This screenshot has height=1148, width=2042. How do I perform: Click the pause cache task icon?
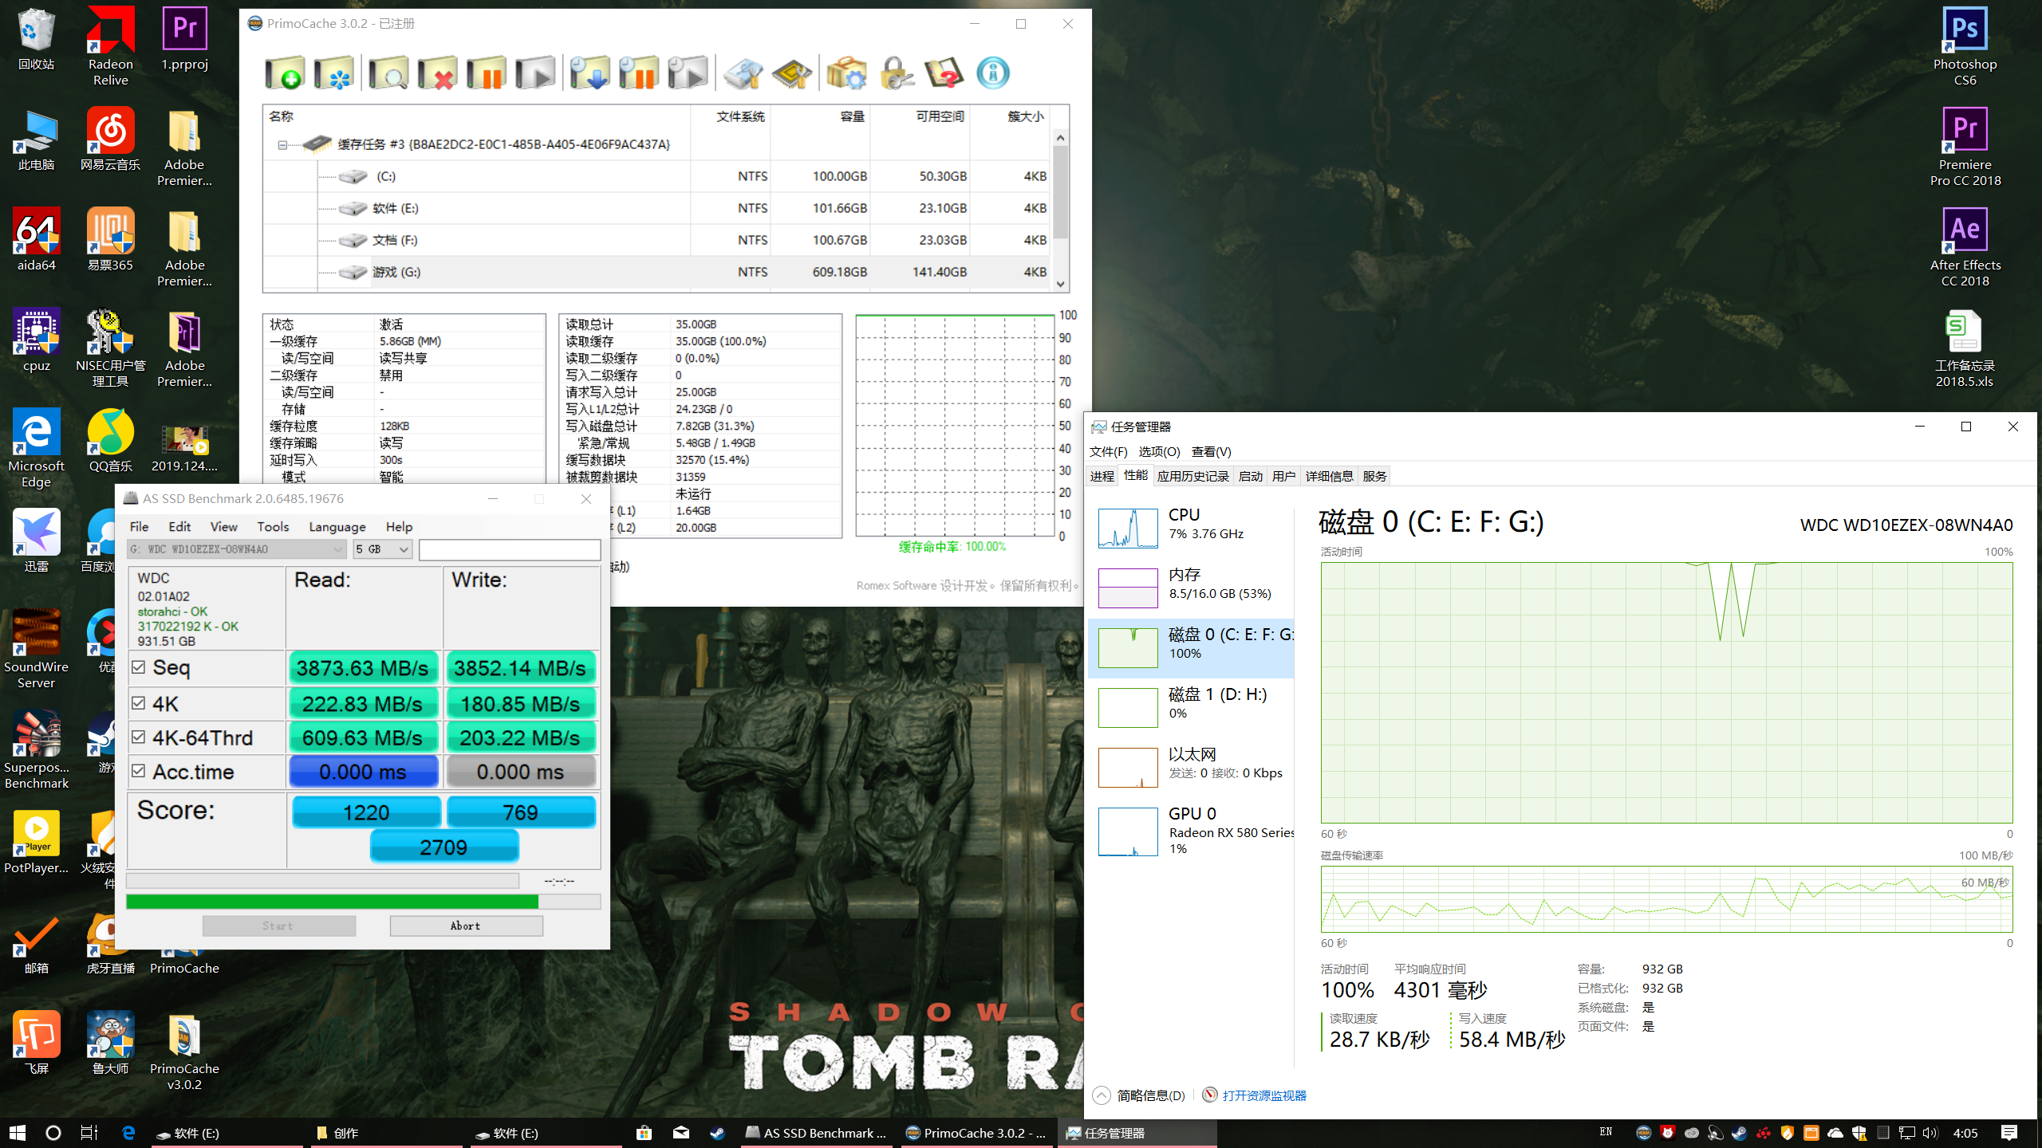pos(487,73)
